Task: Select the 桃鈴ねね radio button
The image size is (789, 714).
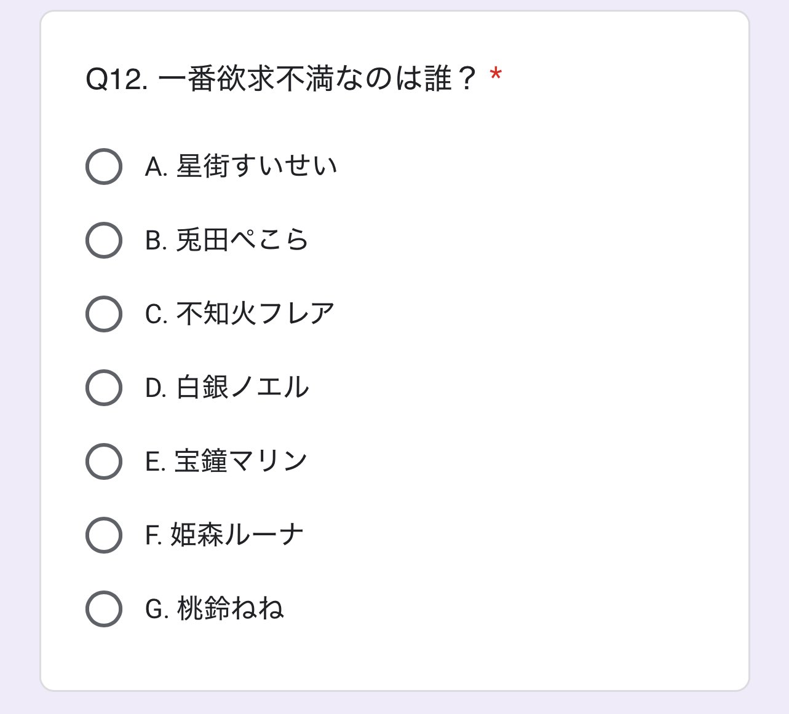Action: pyautogui.click(x=103, y=609)
